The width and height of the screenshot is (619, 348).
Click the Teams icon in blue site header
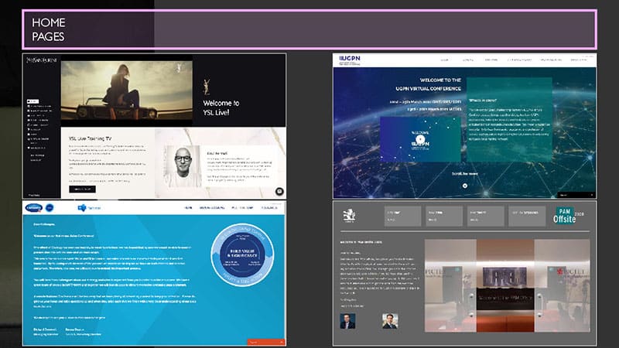point(81,209)
